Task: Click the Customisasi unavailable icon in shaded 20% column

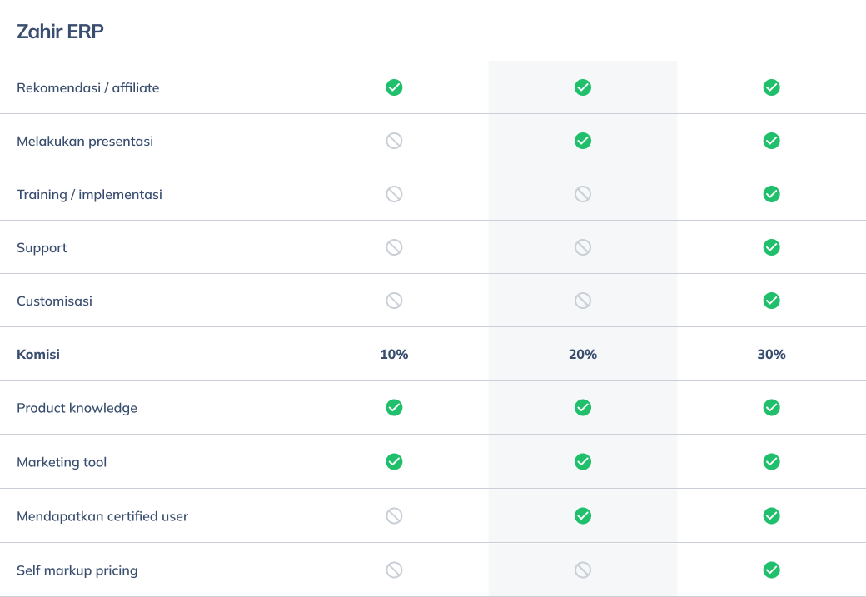Action: (583, 301)
